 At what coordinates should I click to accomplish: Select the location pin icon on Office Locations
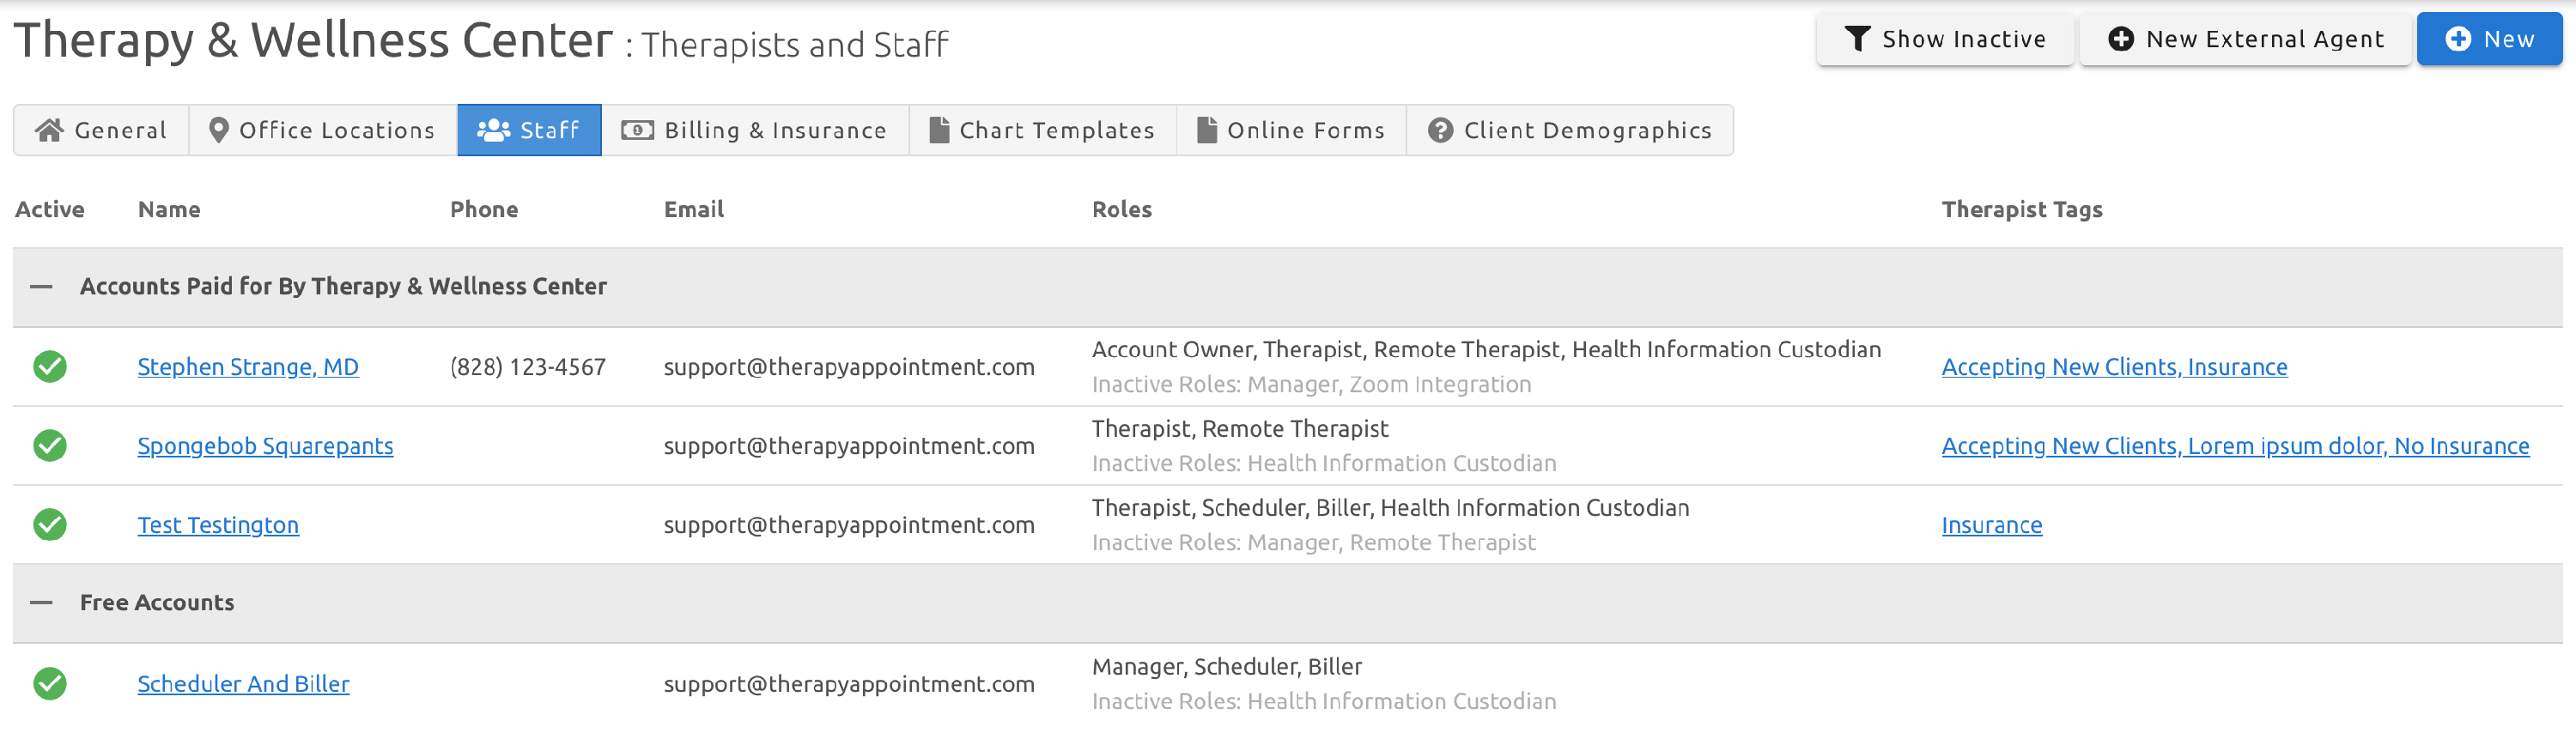(x=218, y=129)
